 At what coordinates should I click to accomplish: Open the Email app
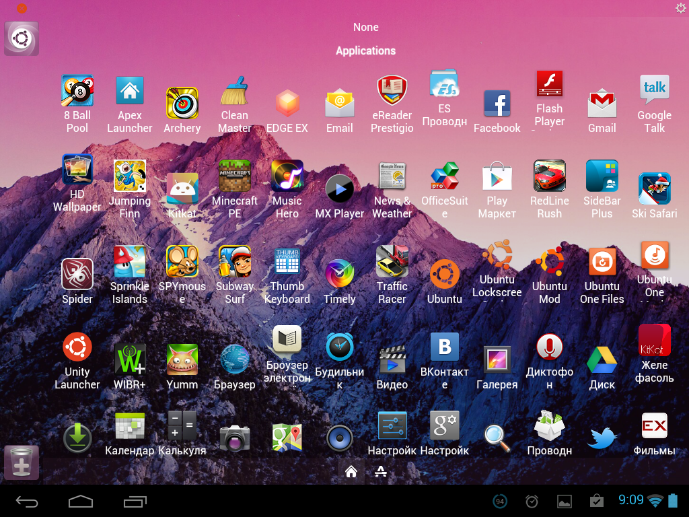339,104
